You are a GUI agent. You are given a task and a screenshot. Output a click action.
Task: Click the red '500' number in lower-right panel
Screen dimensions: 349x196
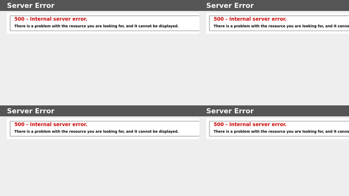[219, 124]
